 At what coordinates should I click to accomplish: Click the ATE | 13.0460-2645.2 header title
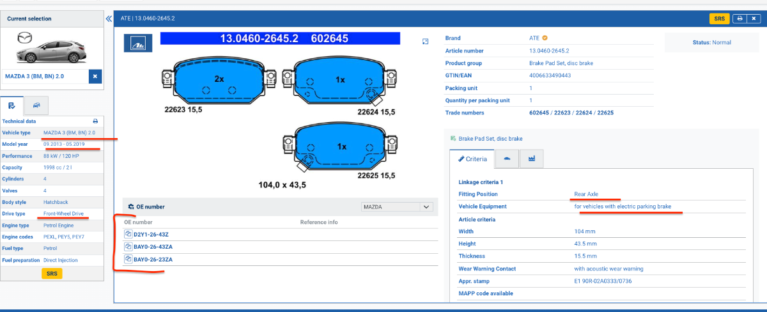coord(148,19)
